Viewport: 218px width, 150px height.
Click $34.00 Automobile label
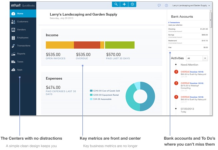click(102, 99)
